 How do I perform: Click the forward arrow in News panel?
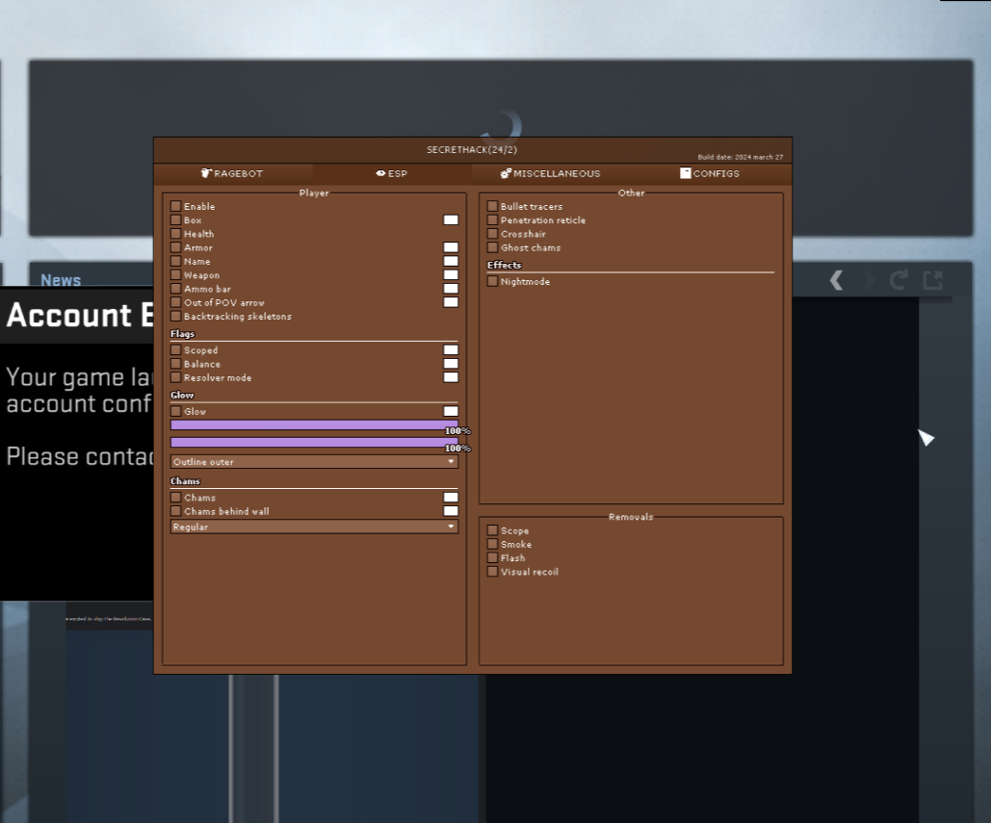coord(868,280)
